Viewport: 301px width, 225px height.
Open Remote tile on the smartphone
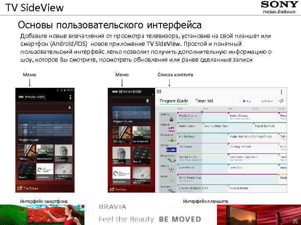27,171
